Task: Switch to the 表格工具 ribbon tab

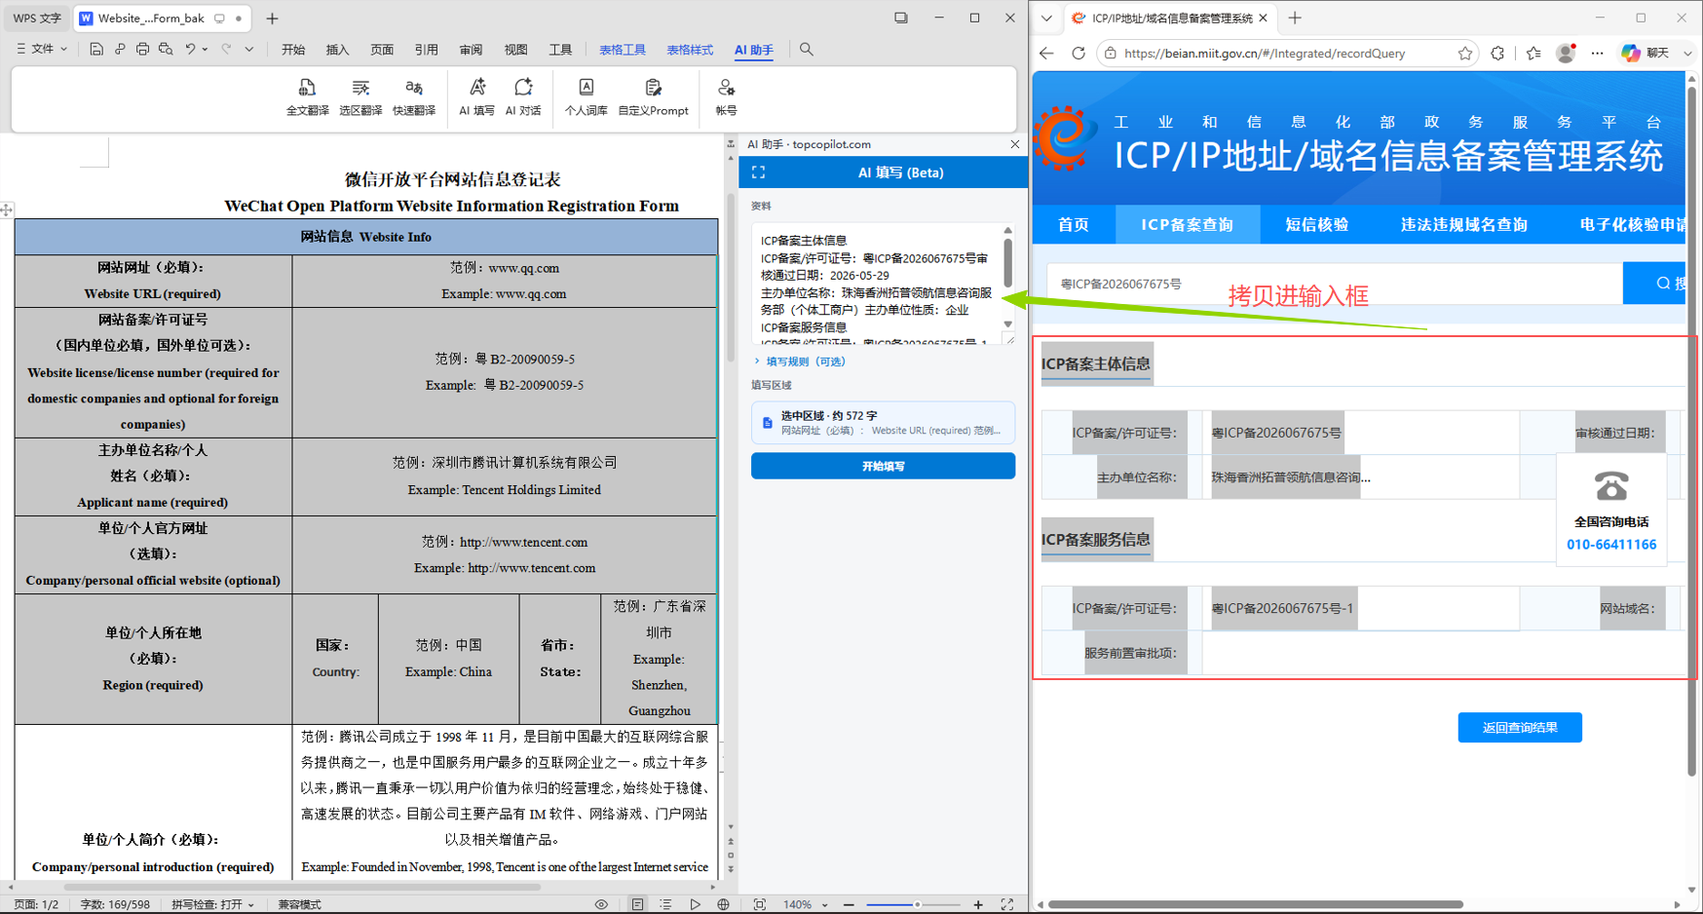Action: 623,50
